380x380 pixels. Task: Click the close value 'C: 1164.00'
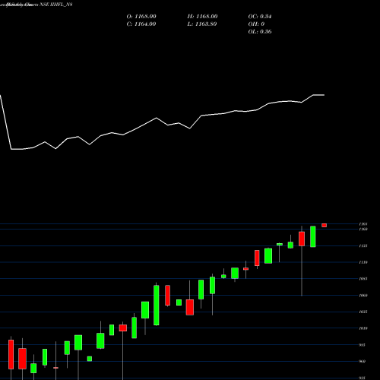(x=141, y=24)
